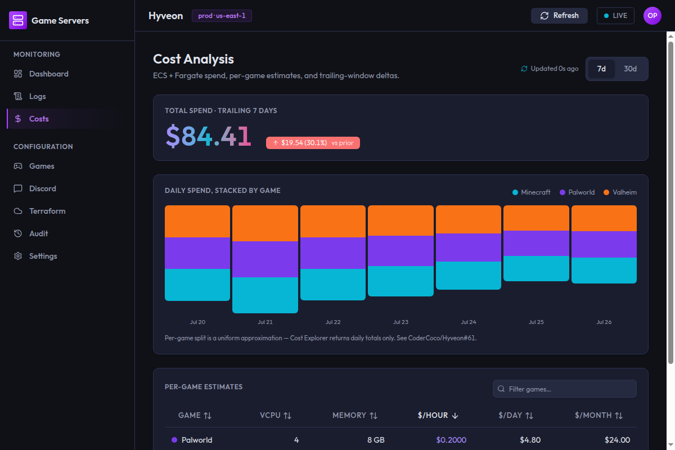Toggle the LIVE status indicator
This screenshot has height=450, width=675.
(x=615, y=16)
